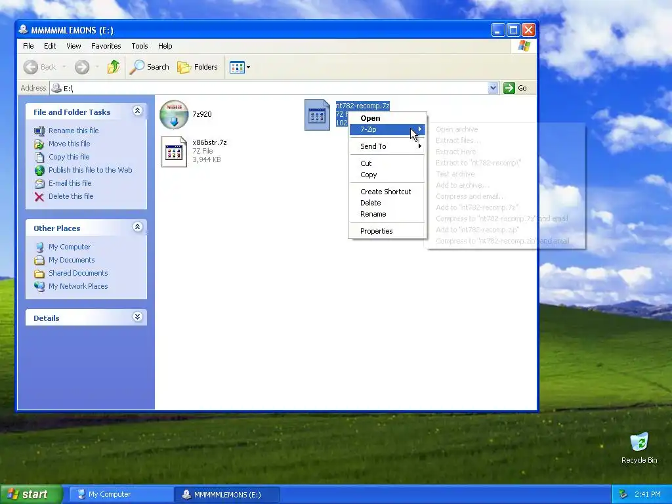Click Move this file link
Screen dimensions: 672x504
(x=69, y=144)
